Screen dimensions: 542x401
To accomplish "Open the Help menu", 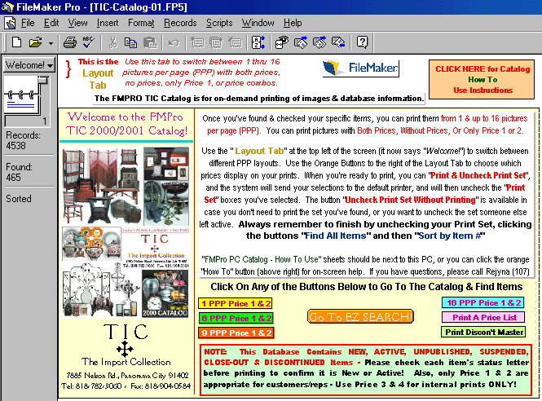I will click(293, 23).
